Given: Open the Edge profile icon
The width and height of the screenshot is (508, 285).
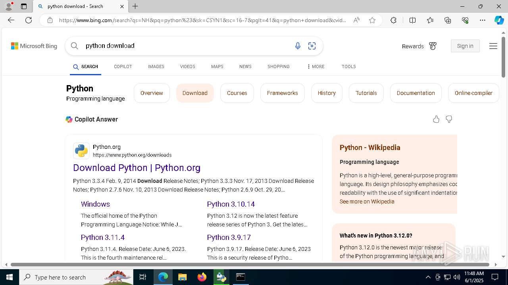Looking at the screenshot, I should [x=8, y=6].
